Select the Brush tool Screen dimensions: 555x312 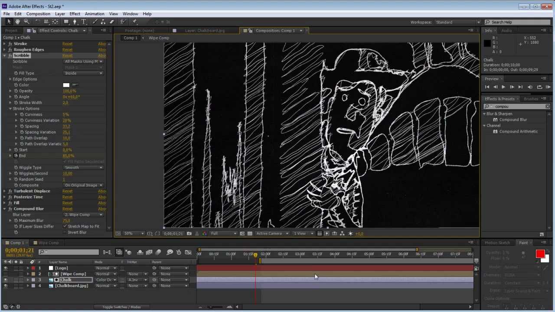click(95, 22)
